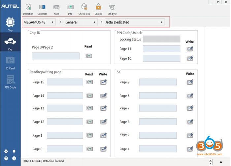Image resolution: width=231 pixels, height=166 pixels.
Task: Read Page 14 data
Action: 89,96
